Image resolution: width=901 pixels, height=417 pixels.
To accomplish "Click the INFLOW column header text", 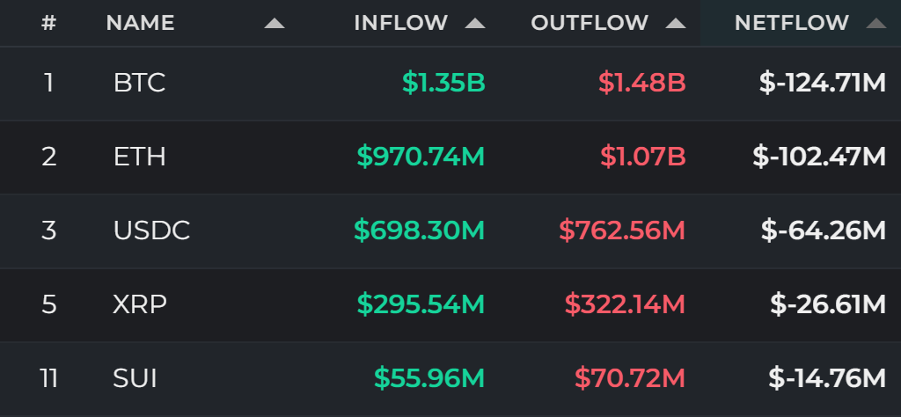I will click(400, 23).
